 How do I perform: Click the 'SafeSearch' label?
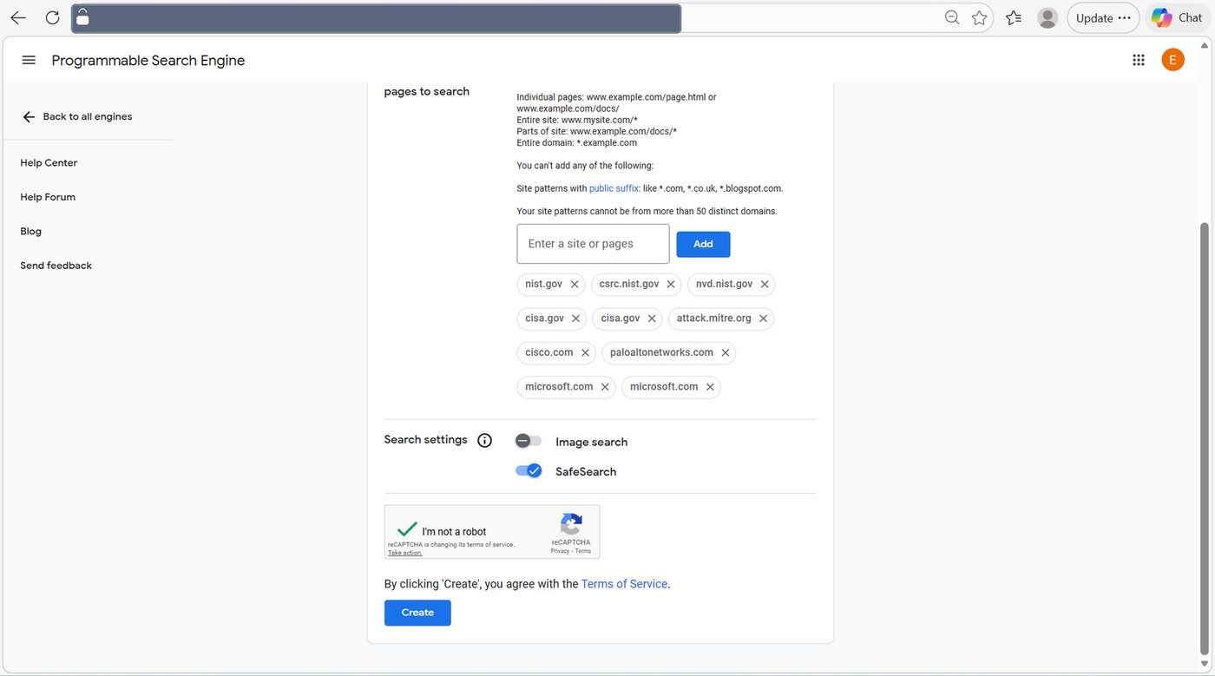586,471
